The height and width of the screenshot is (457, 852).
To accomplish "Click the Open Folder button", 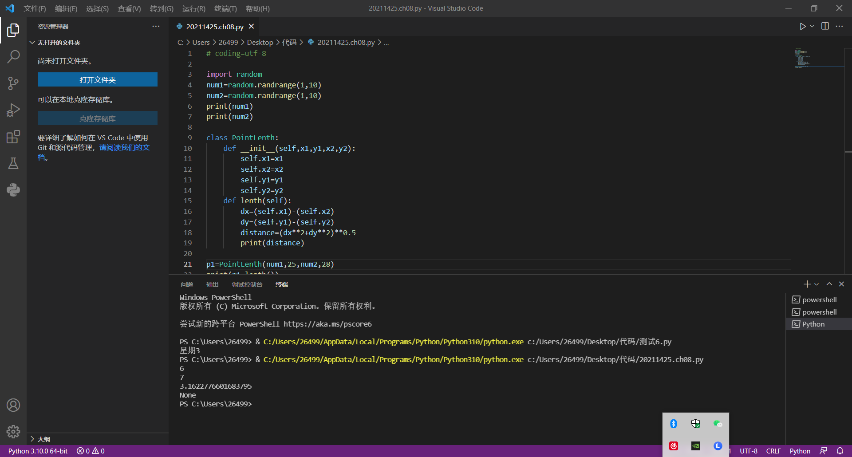I will tap(97, 80).
